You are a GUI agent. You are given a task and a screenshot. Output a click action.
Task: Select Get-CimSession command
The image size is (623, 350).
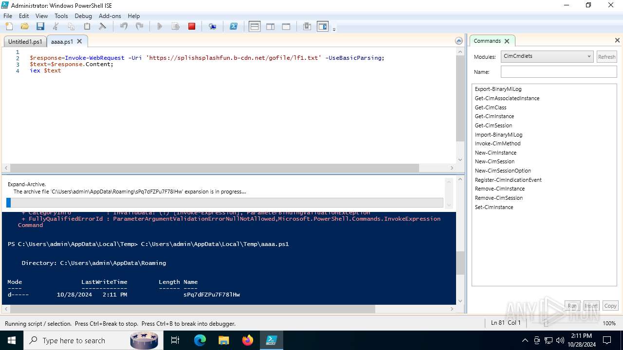point(494,125)
